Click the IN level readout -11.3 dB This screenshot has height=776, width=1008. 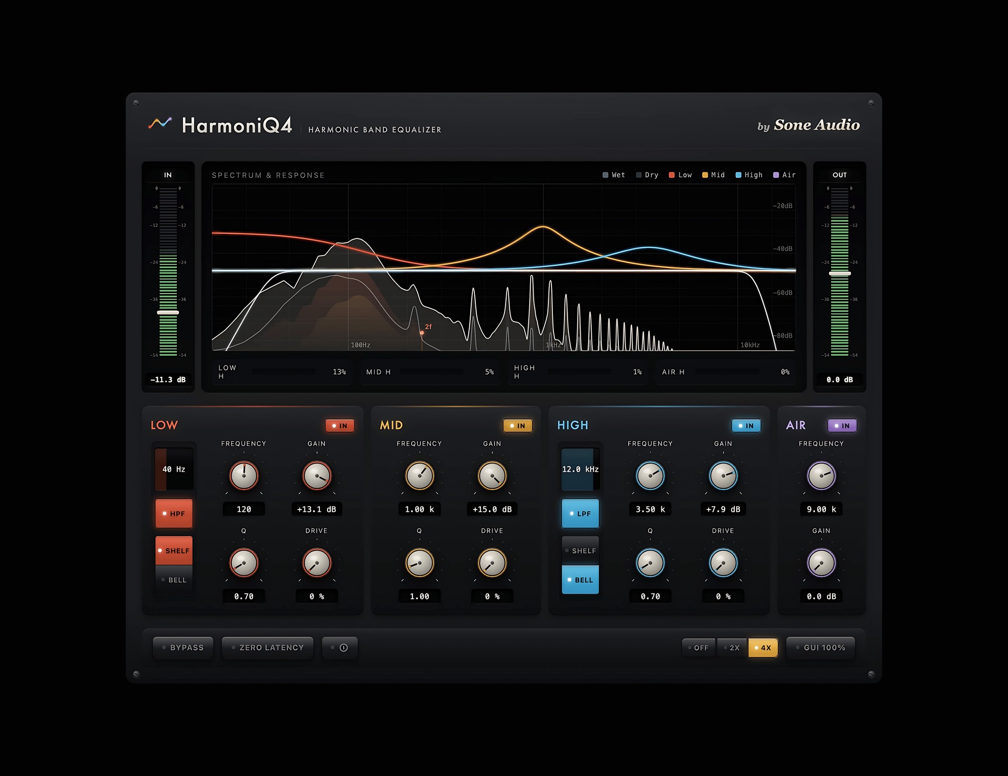(x=168, y=379)
